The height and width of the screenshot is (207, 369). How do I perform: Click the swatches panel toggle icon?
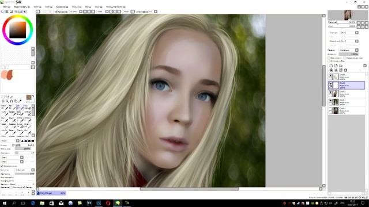point(20,11)
